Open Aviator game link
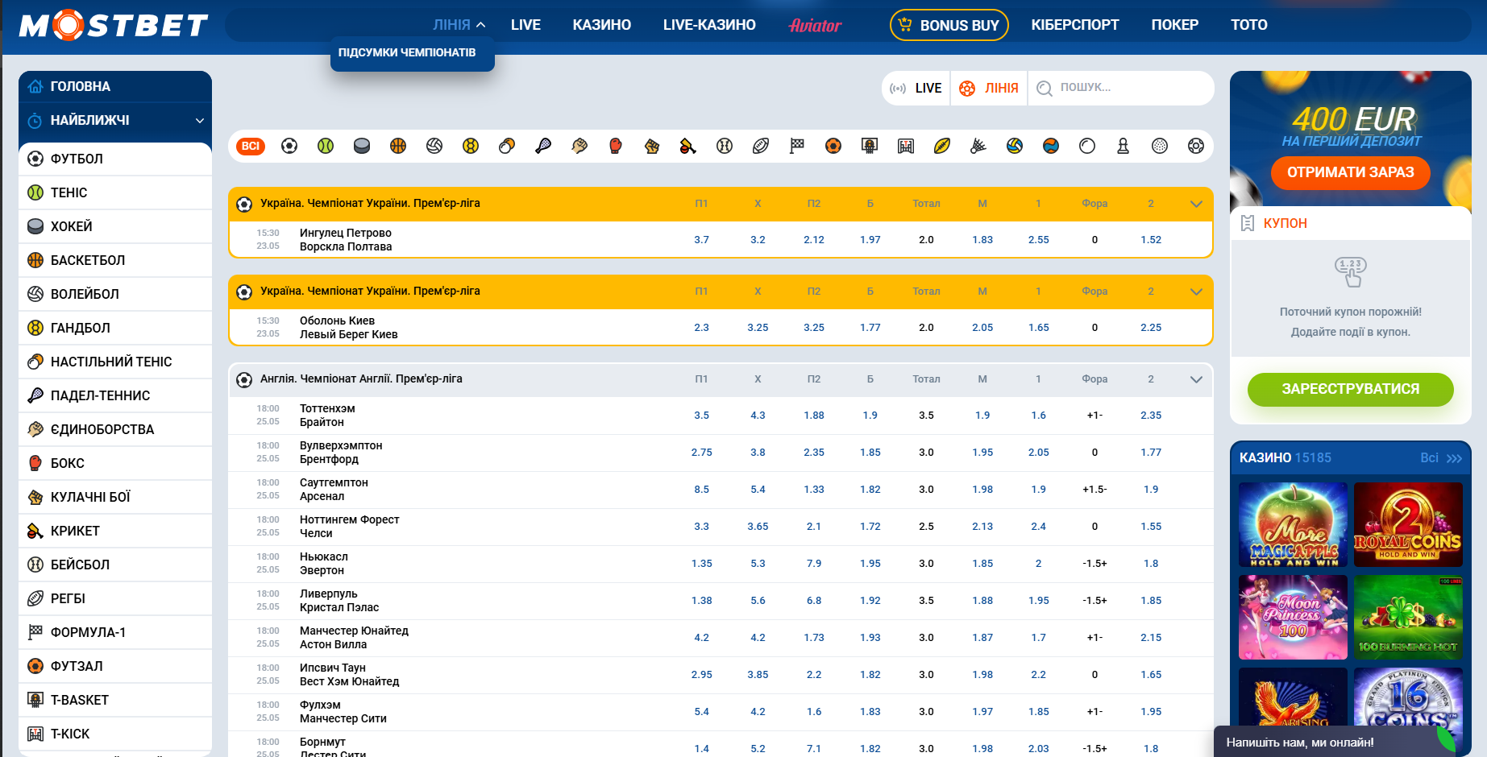Viewport: 1487px width, 757px height. click(815, 25)
